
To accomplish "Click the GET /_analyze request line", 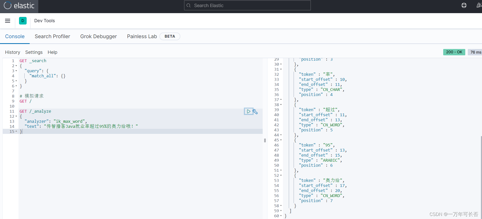I will point(35,111).
